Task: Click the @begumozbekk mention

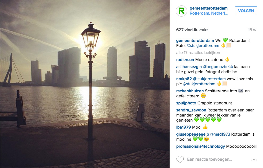Action: 218,67
